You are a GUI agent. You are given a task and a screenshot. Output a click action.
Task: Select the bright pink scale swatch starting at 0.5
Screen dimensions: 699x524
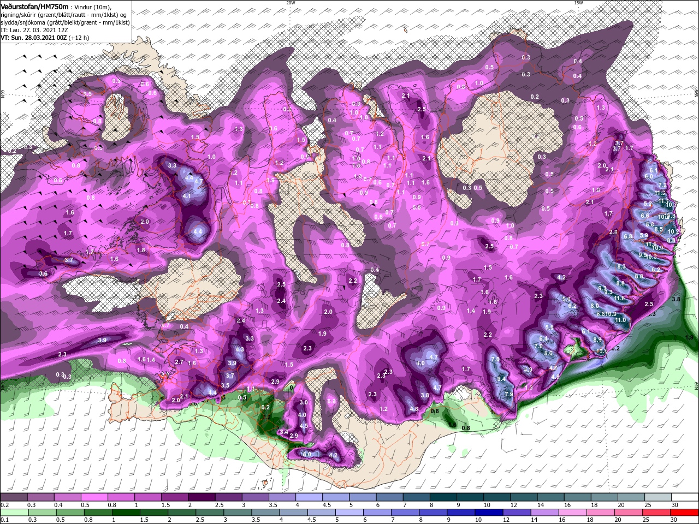(94, 497)
